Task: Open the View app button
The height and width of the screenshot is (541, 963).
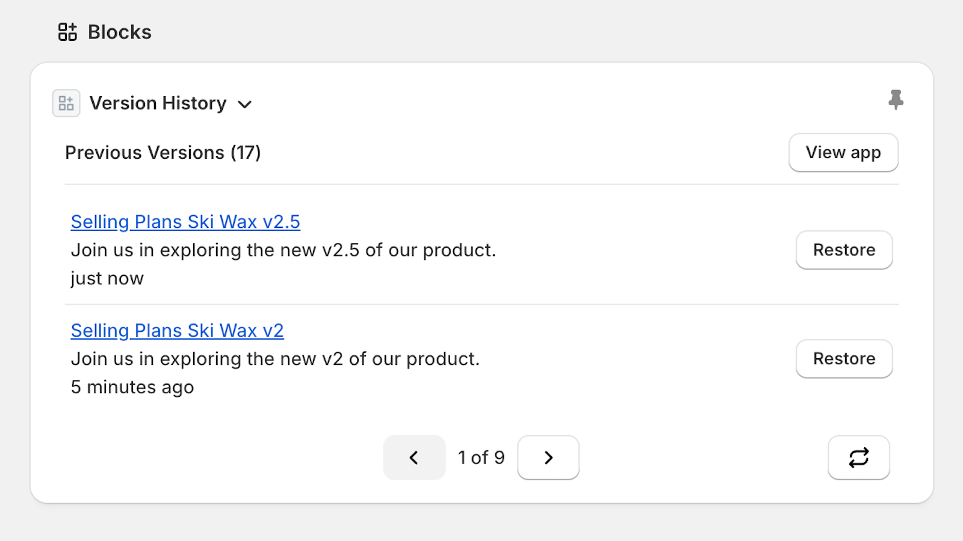Action: [x=843, y=153]
